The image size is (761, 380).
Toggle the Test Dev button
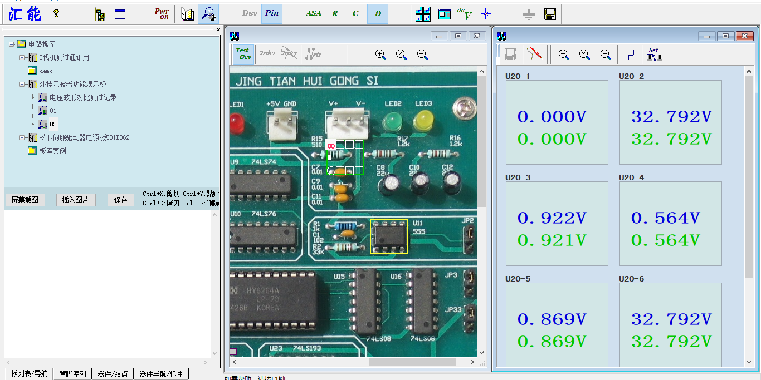[x=243, y=54]
